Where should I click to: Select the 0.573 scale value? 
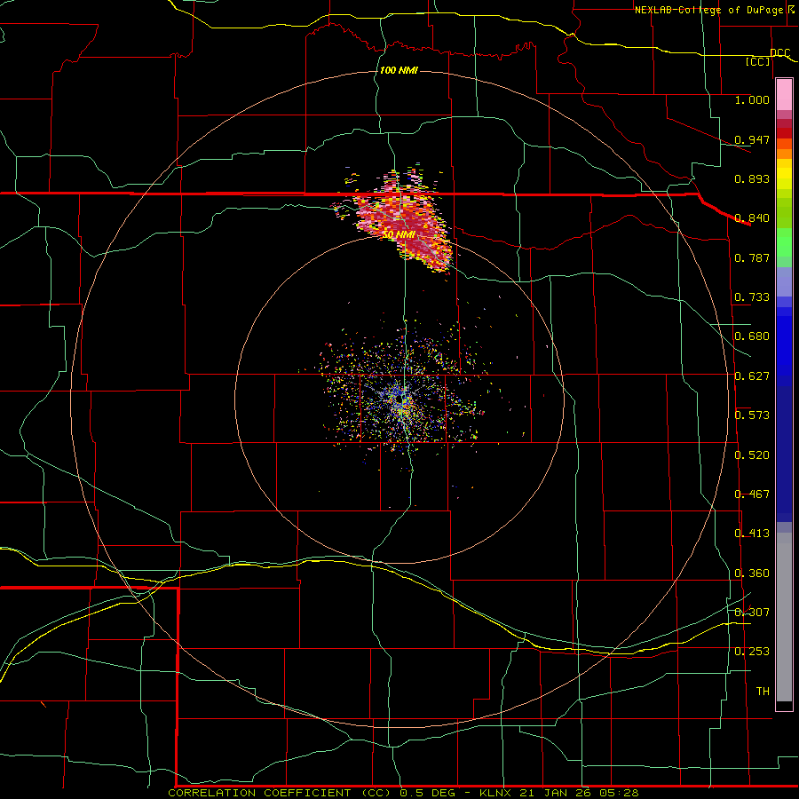(x=752, y=415)
